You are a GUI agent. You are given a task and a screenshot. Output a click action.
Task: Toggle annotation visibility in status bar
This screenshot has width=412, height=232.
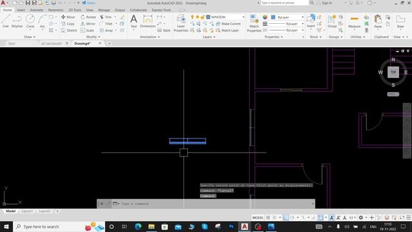coord(332,218)
